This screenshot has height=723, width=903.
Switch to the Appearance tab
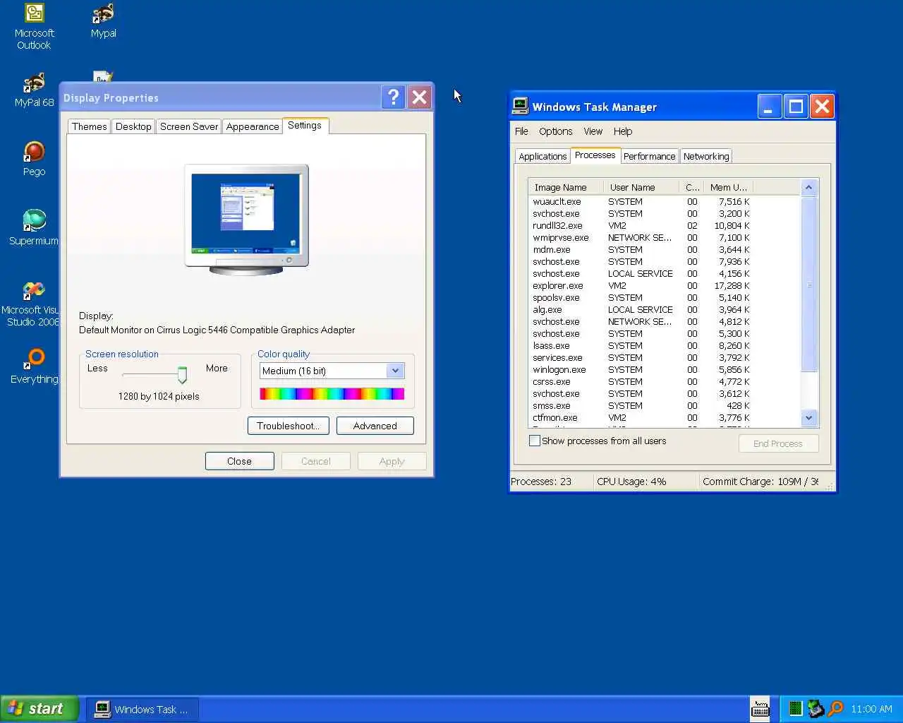[x=253, y=126]
